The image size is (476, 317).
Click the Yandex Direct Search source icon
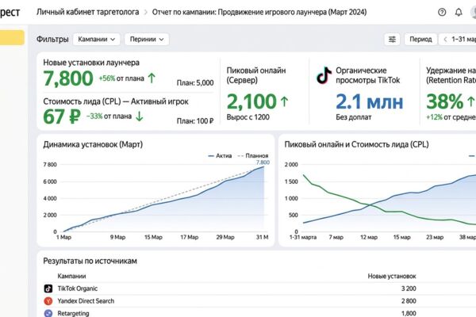click(48, 301)
